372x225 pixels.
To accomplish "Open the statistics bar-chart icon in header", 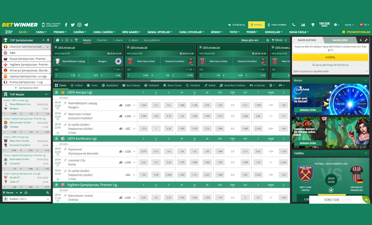I will coord(303,25).
